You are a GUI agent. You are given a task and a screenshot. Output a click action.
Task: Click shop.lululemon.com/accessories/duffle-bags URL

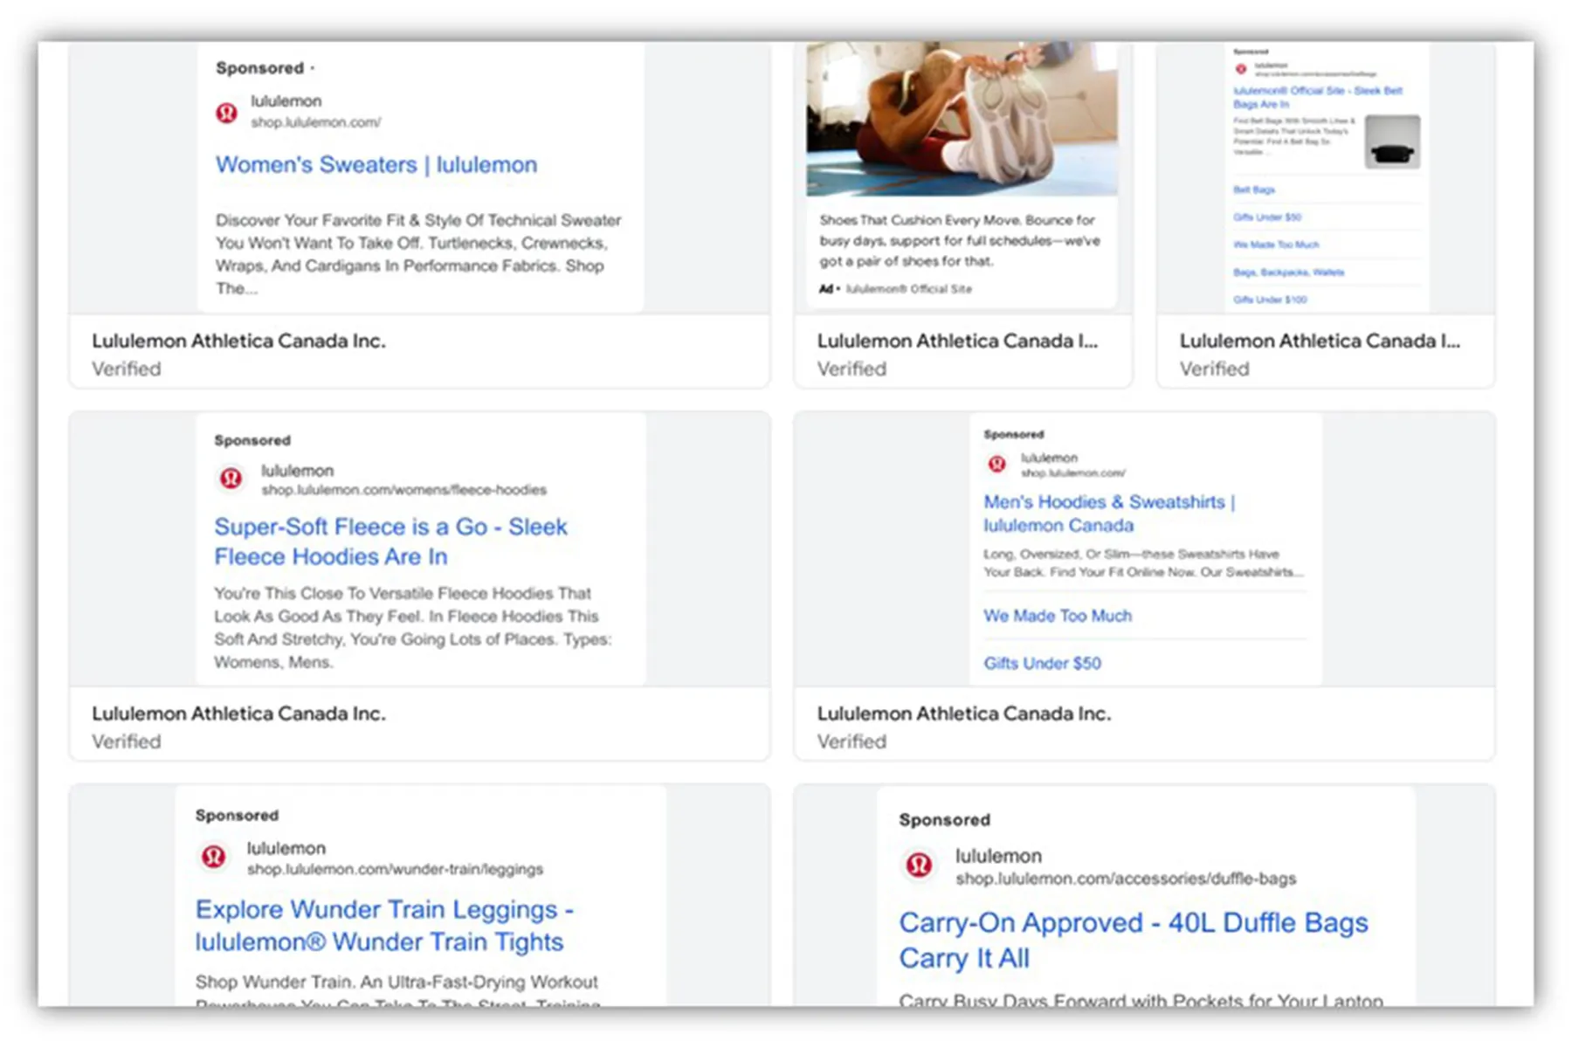(x=1126, y=879)
